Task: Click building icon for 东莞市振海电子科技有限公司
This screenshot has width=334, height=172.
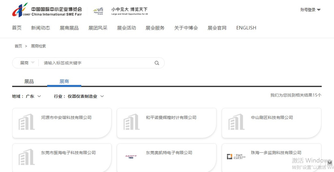Action: pyautogui.click(x=27, y=157)
